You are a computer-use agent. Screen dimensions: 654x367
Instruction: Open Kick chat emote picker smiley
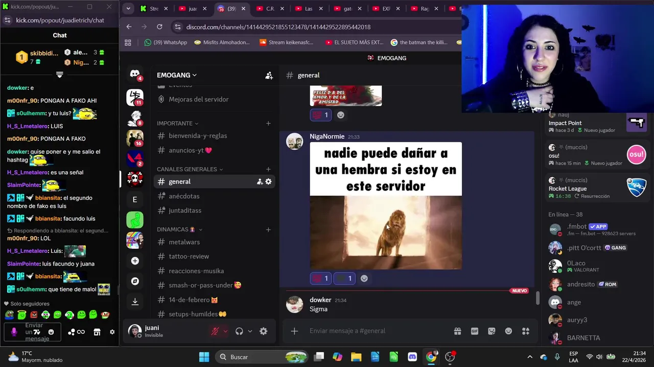pos(51,332)
